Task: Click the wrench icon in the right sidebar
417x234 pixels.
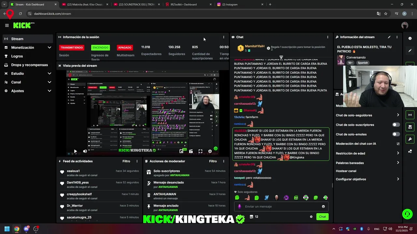Action: (410, 139)
